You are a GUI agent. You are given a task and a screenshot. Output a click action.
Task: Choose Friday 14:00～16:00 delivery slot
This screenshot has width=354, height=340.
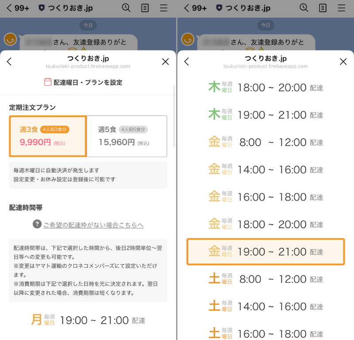pyautogui.click(x=265, y=170)
